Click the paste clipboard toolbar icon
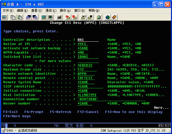Viewport: 172px width, 134px height. tap(20, 17)
